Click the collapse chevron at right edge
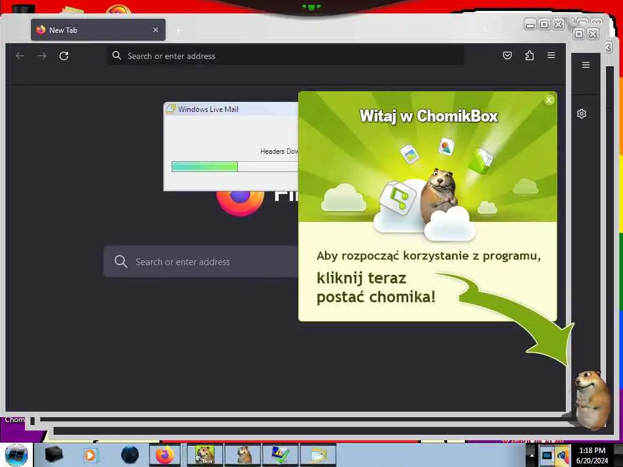 pyautogui.click(x=608, y=47)
